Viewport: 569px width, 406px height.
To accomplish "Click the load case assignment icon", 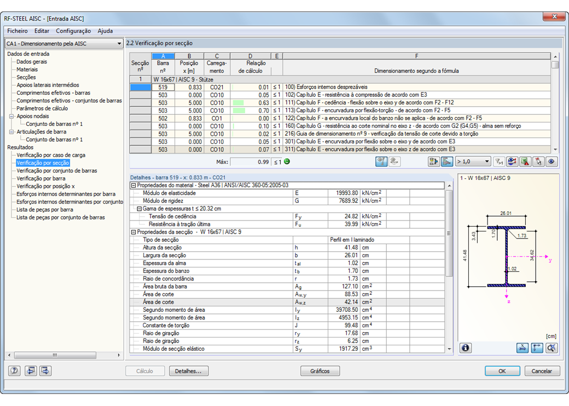I will point(434,161).
